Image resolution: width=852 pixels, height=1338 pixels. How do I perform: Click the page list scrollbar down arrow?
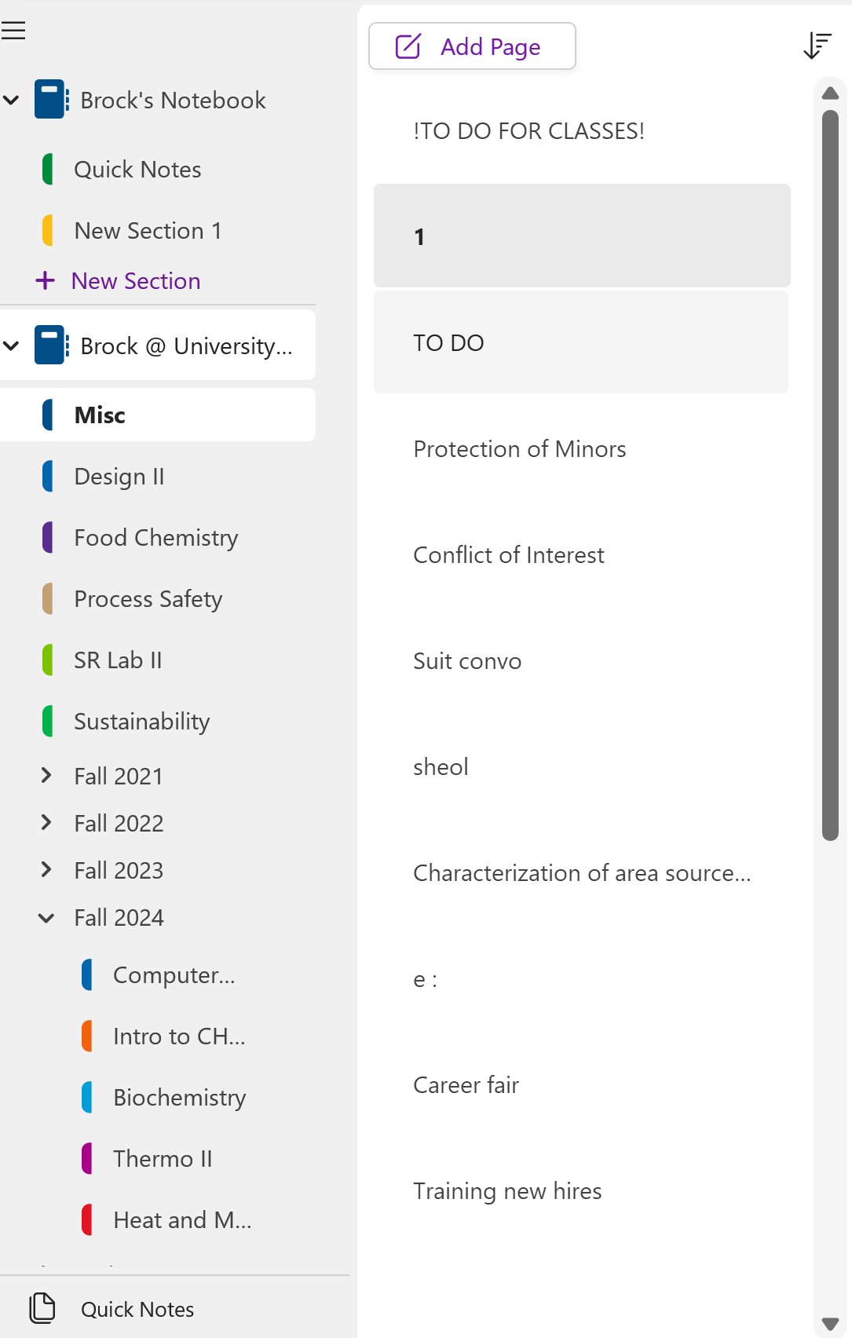click(x=830, y=1324)
